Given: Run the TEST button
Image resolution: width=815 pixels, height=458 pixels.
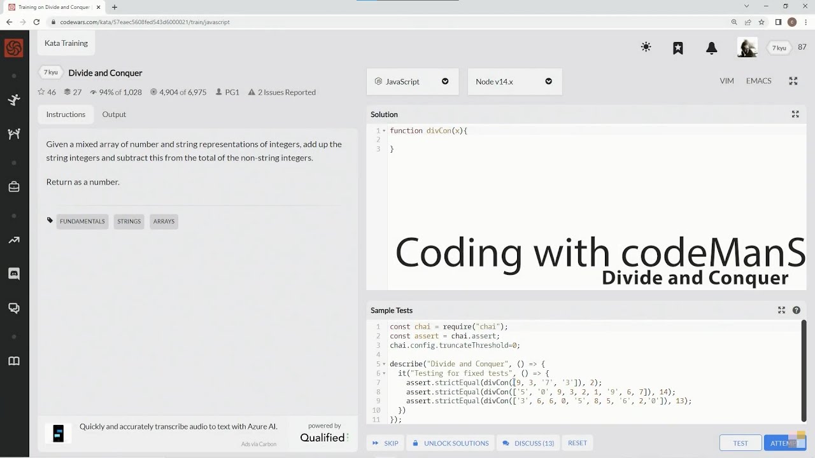Looking at the screenshot, I should pyautogui.click(x=741, y=443).
